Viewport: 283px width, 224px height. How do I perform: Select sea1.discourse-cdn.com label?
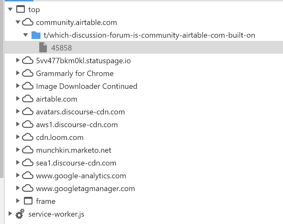tap(76, 163)
